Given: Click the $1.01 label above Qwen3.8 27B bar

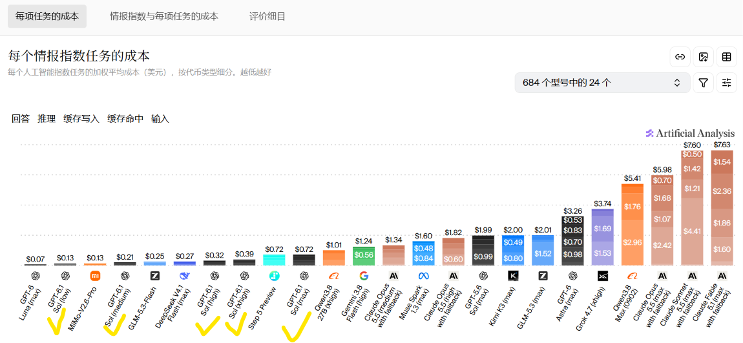Looking at the screenshot, I should [333, 245].
